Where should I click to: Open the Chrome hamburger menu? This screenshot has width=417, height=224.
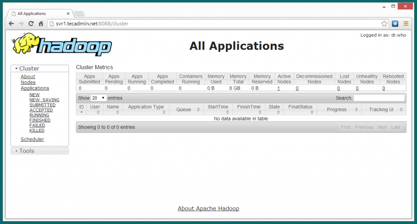[x=406, y=24]
